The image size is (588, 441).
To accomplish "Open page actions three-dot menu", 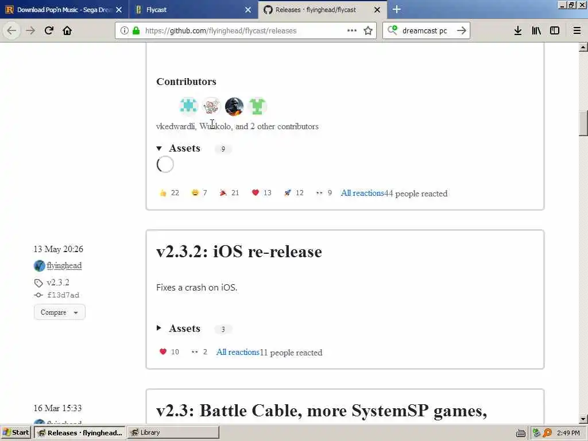I will pyautogui.click(x=352, y=30).
